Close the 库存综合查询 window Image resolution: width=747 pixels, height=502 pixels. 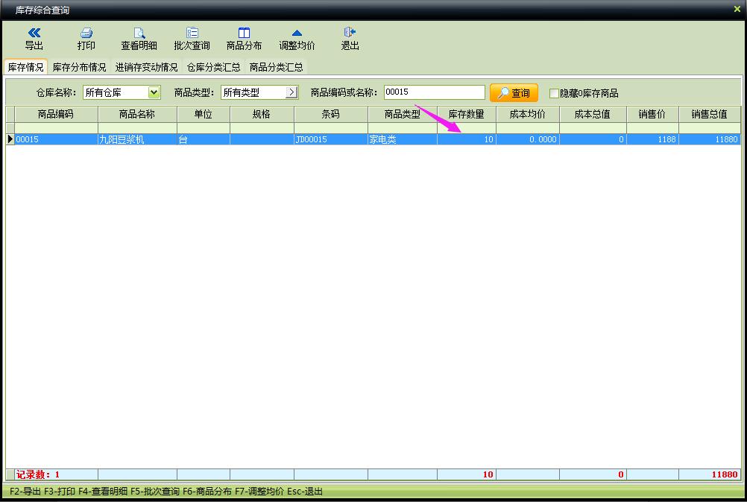click(x=737, y=9)
